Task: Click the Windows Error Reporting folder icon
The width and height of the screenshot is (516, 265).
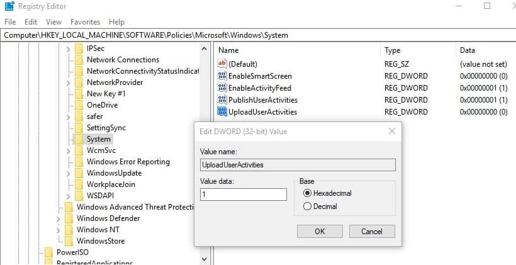Action: click(x=79, y=162)
